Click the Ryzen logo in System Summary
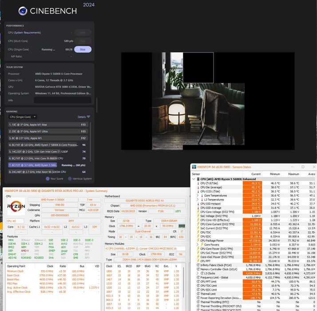This screenshot has width=317, height=311. [x=16, y=206]
